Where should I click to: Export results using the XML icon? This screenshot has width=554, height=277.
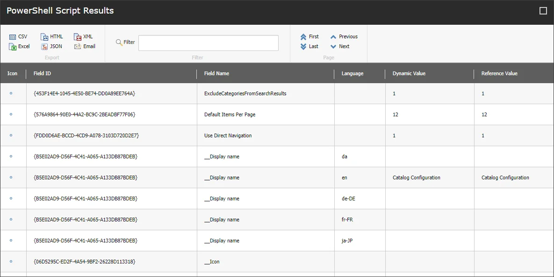(78, 37)
